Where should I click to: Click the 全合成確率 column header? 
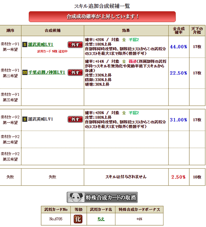pyautogui.click(x=179, y=30)
